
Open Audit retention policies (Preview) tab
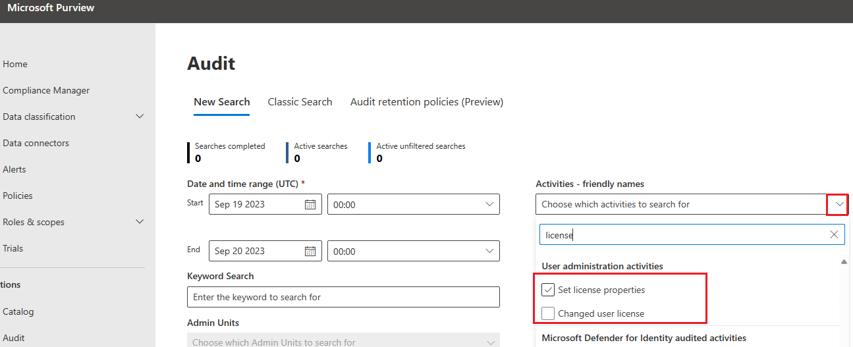point(427,102)
